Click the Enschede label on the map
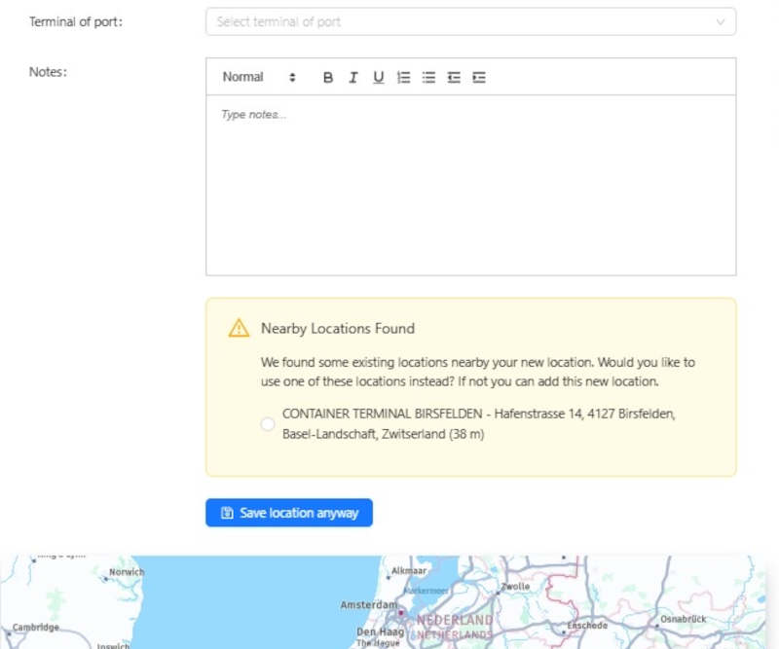Screen dimensions: 779x649 pos(587,626)
